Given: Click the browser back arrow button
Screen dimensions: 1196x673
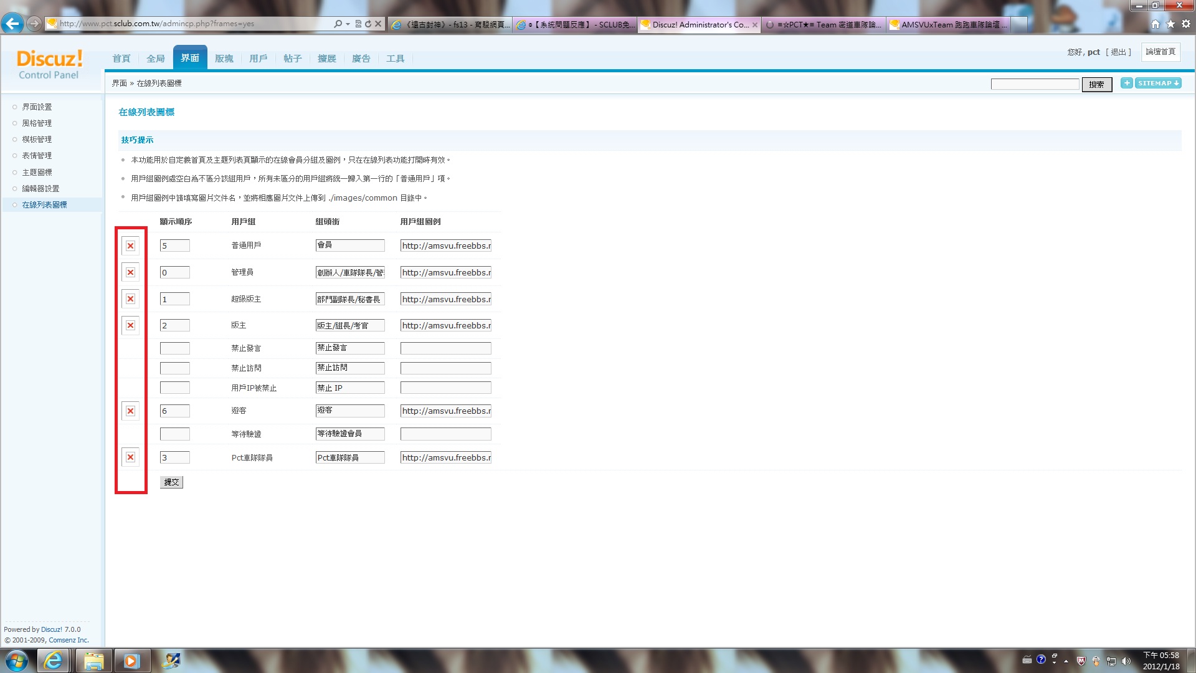Looking at the screenshot, I should [x=12, y=24].
